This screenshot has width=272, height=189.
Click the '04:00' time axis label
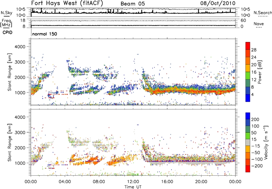click(65, 182)
